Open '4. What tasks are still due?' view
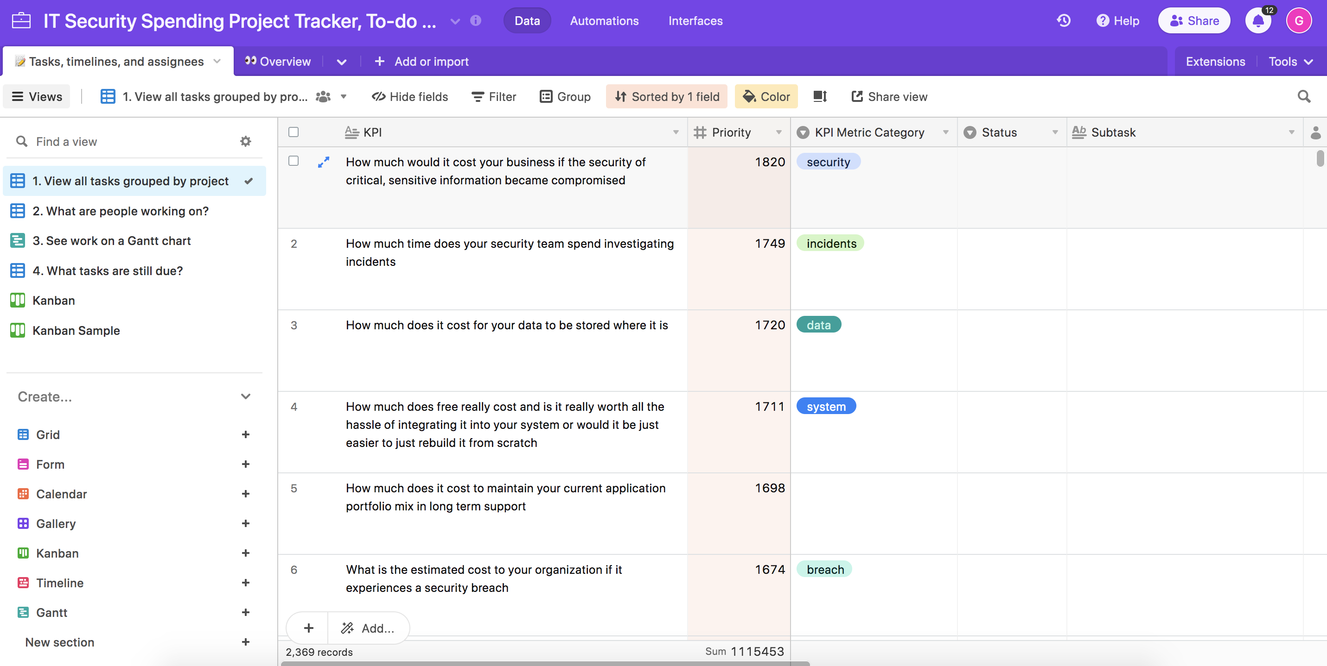The image size is (1327, 666). pos(135,271)
